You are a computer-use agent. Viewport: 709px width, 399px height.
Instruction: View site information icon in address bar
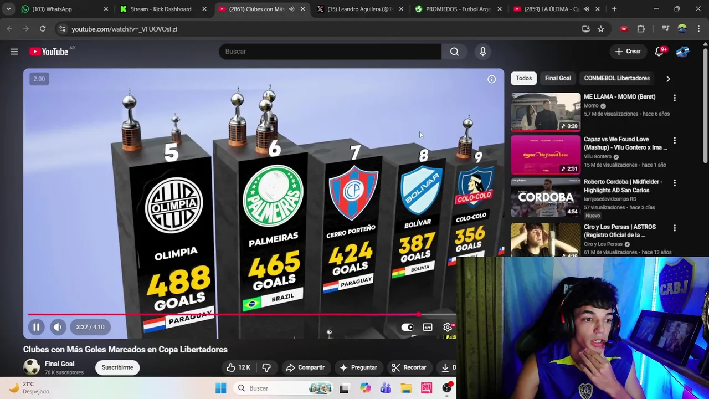click(x=62, y=29)
